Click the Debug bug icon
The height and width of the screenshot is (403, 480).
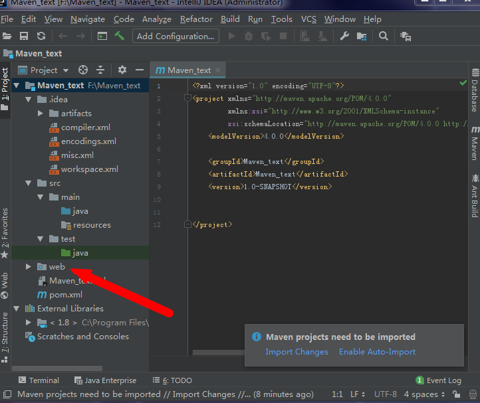249,36
